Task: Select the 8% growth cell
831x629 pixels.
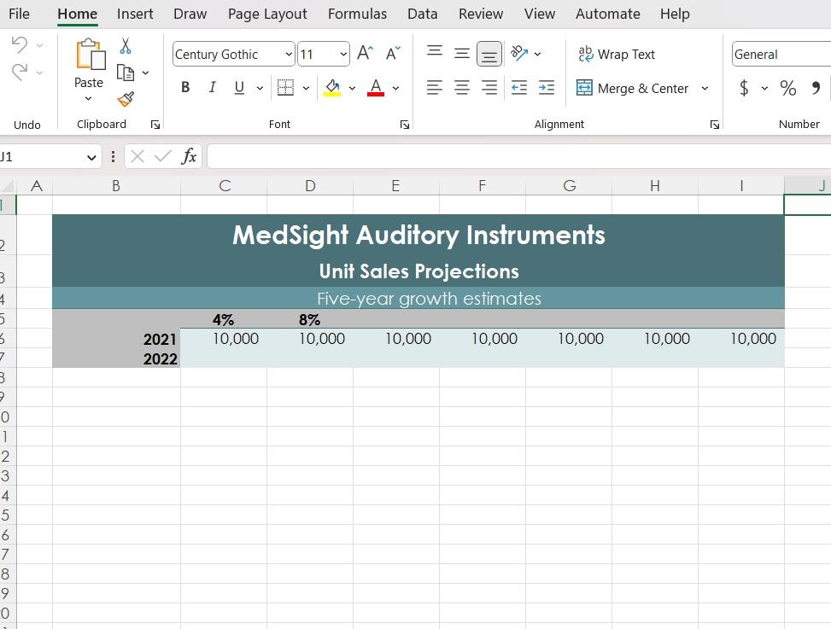Action: pyautogui.click(x=309, y=320)
